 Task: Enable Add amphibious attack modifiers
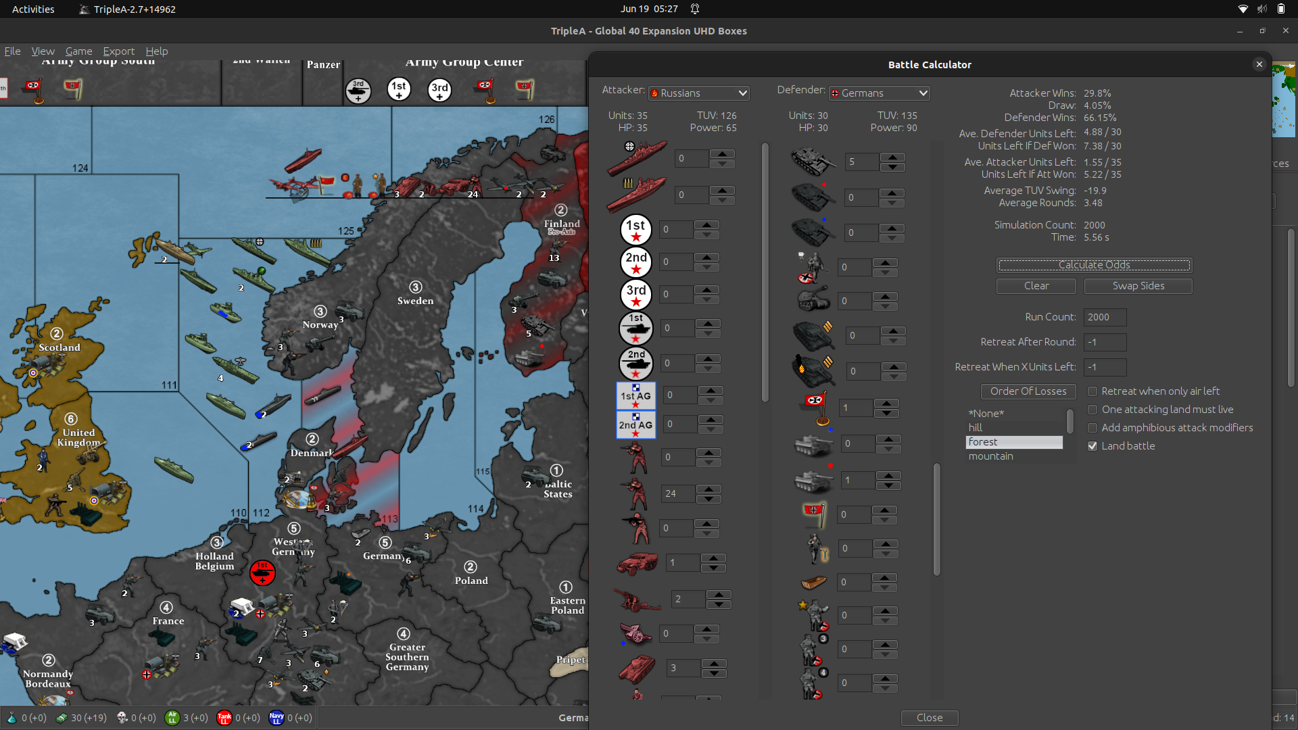point(1092,428)
